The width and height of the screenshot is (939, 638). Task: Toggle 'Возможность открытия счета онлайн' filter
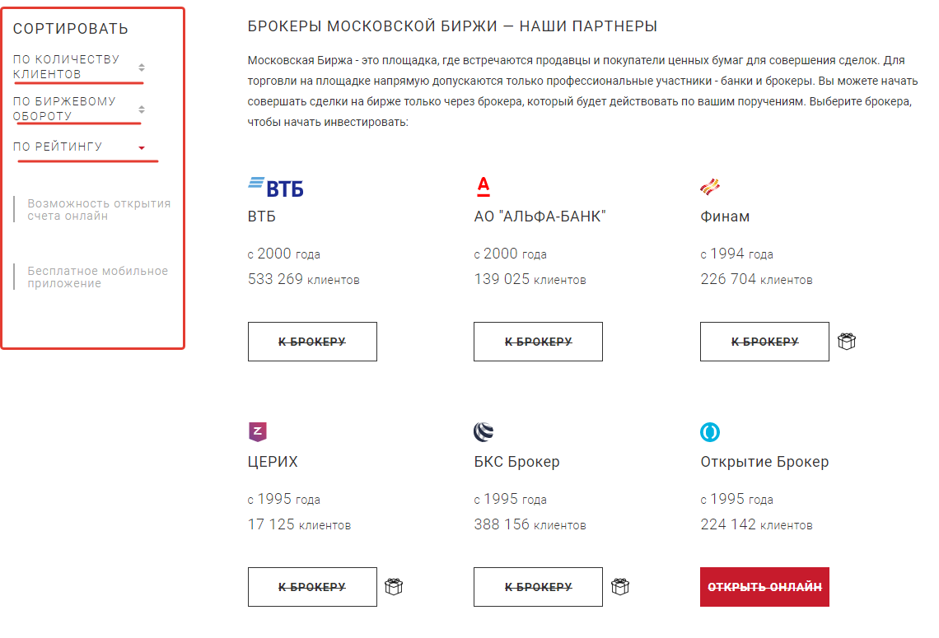pos(98,210)
